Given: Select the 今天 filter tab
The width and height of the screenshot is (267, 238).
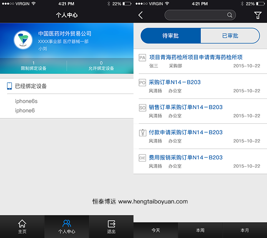Looking at the screenshot, I should pos(156,230).
